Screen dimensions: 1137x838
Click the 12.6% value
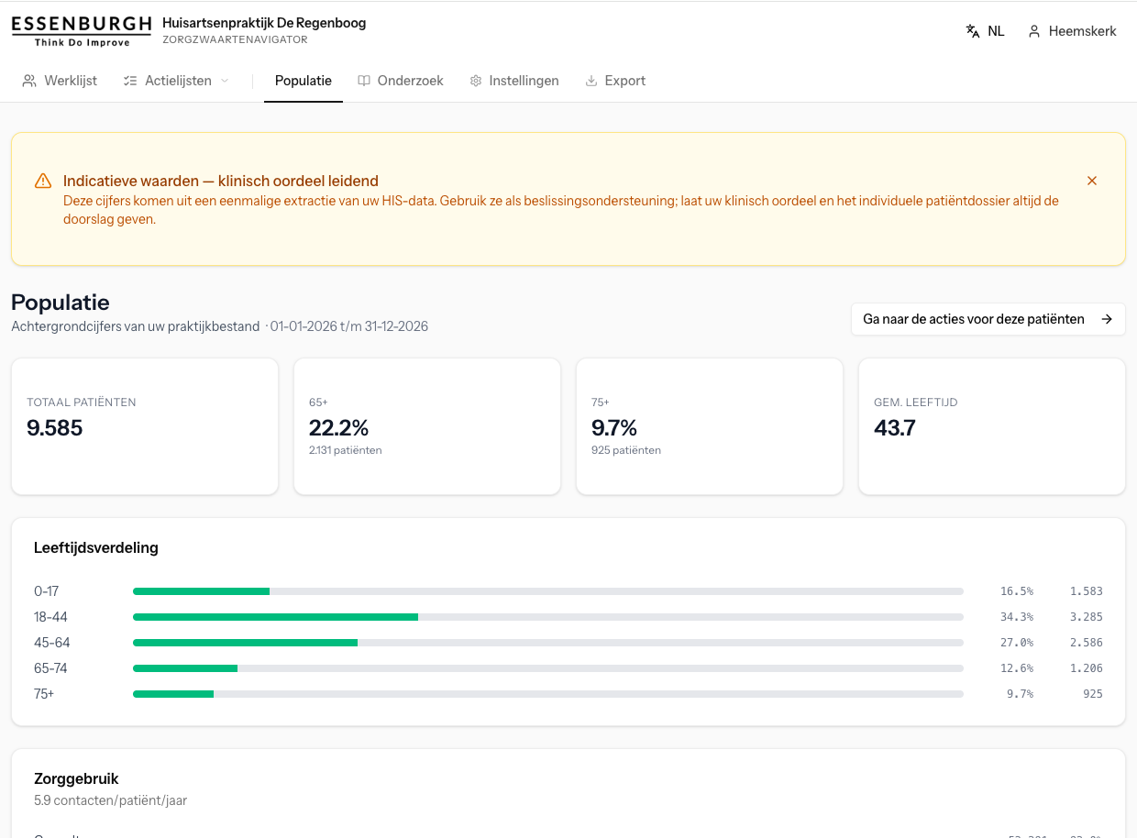pos(1017,668)
